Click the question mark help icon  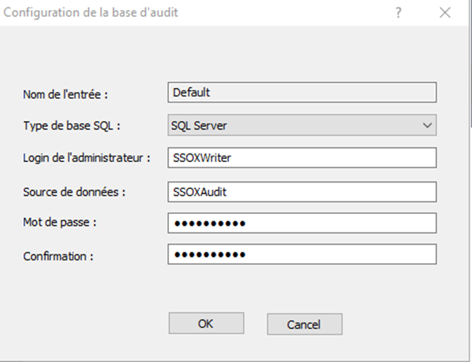(398, 12)
